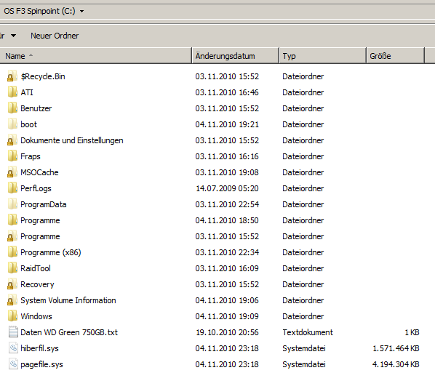Viewport: 435px width, 389px height.
Task: Select Programme dated 03.11.2010 15:52
Action: coord(40,236)
